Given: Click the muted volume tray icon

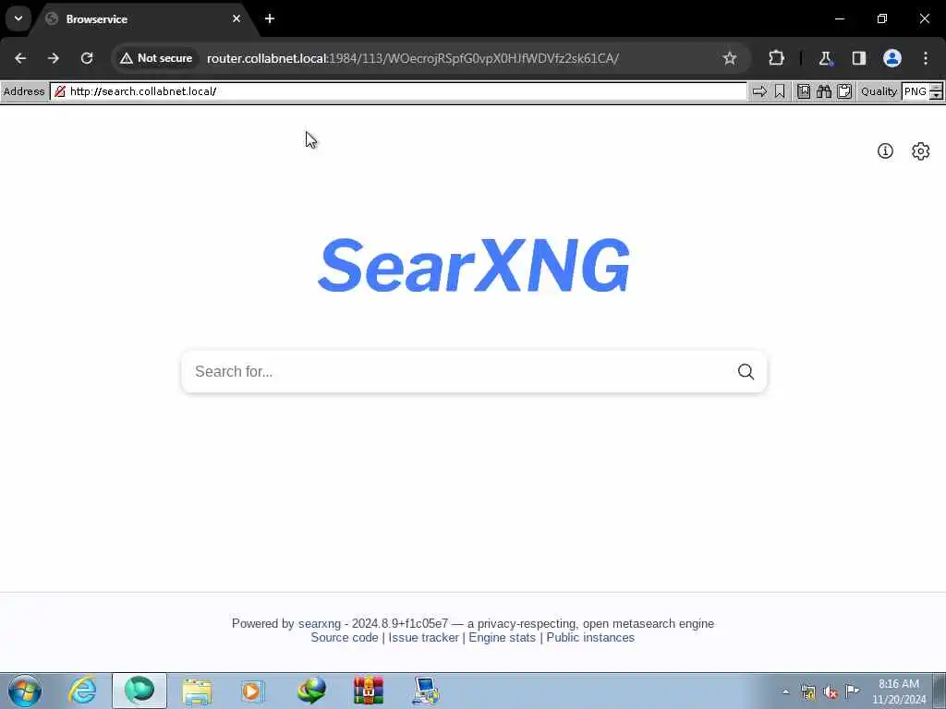Looking at the screenshot, I should point(831,692).
